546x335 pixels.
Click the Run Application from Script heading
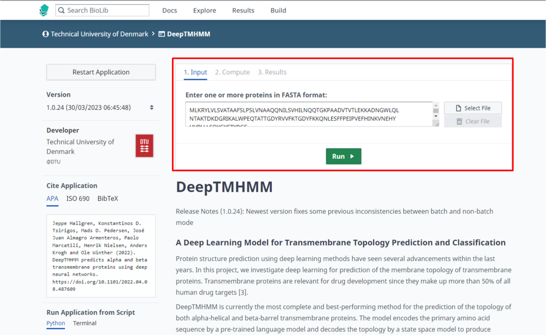(x=91, y=312)
